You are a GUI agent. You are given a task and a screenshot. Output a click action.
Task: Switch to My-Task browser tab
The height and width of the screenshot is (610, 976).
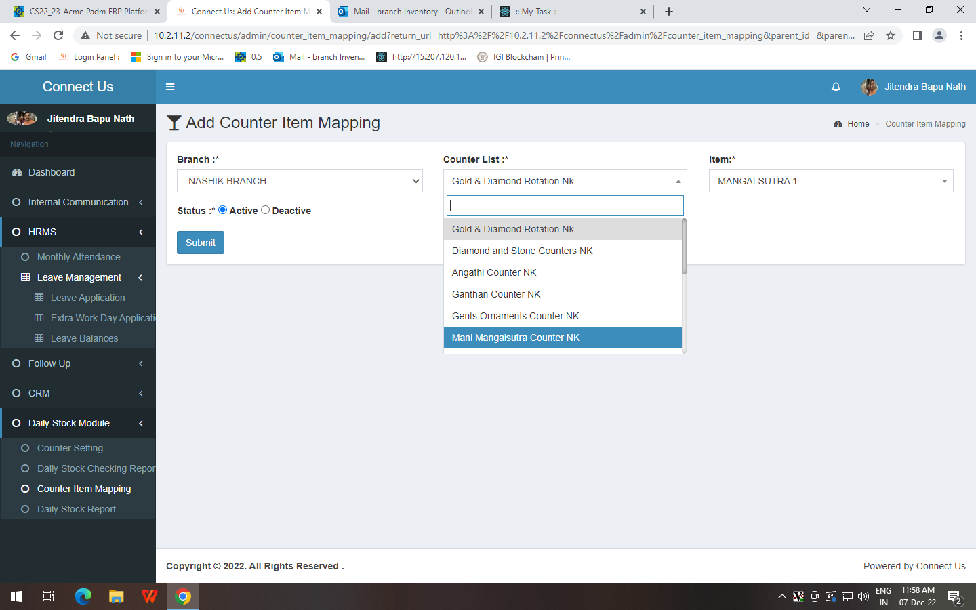[x=573, y=12]
